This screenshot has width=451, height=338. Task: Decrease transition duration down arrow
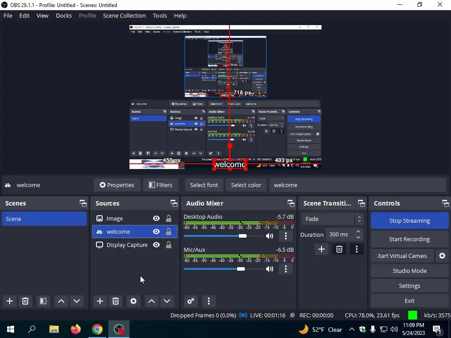click(x=358, y=238)
